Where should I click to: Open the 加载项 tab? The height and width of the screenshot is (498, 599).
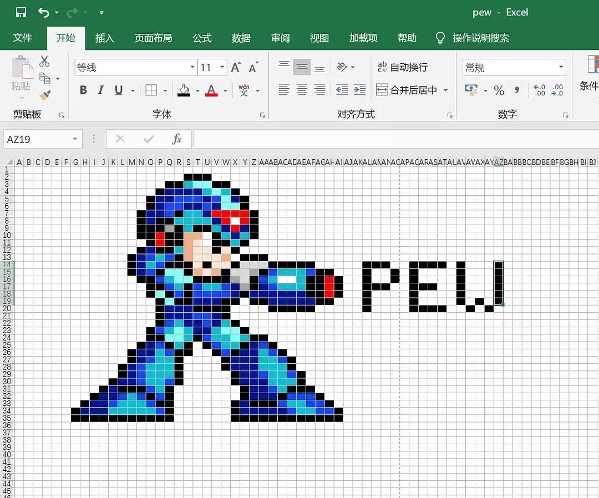click(x=363, y=38)
